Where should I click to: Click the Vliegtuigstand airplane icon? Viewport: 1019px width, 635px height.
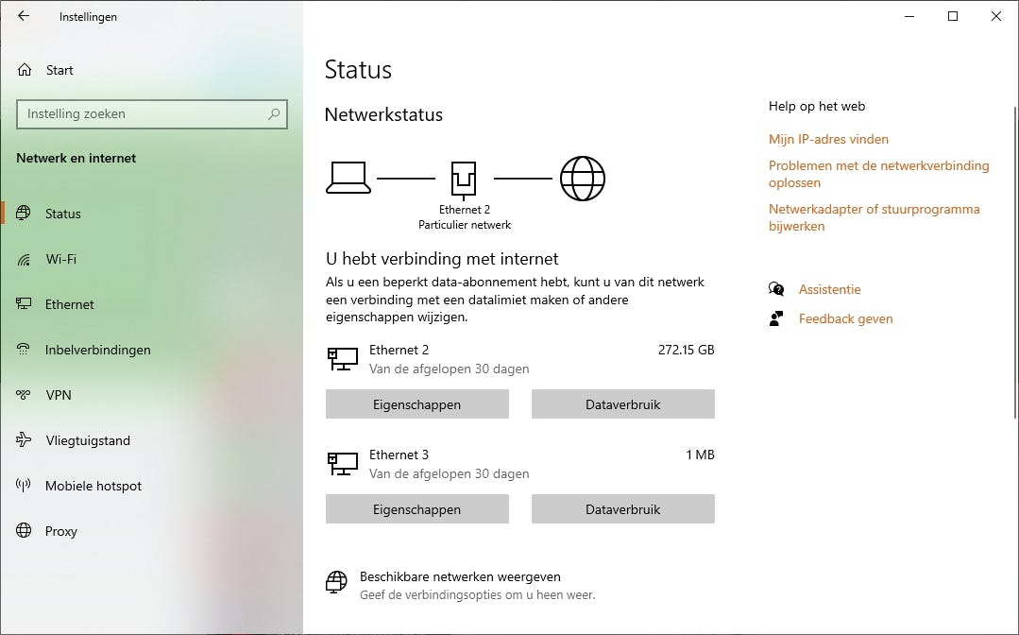25,440
